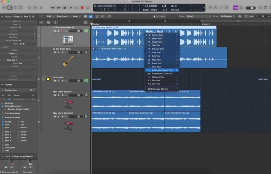Image resolution: width=271 pixels, height=174 pixels.
Task: Record-enable the Mini Mono Synth 02 track
Action: coord(63,117)
